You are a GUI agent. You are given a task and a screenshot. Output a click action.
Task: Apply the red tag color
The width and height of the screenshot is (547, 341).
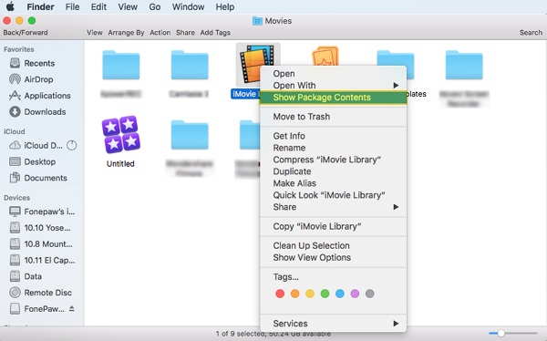(280, 294)
